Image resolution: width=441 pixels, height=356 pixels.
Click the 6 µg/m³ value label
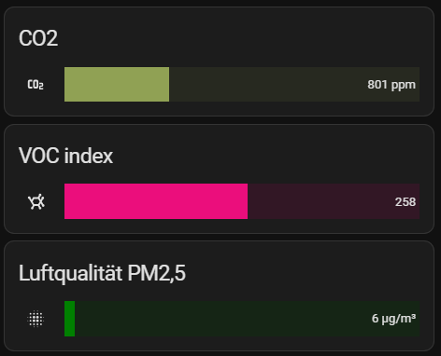coord(393,319)
